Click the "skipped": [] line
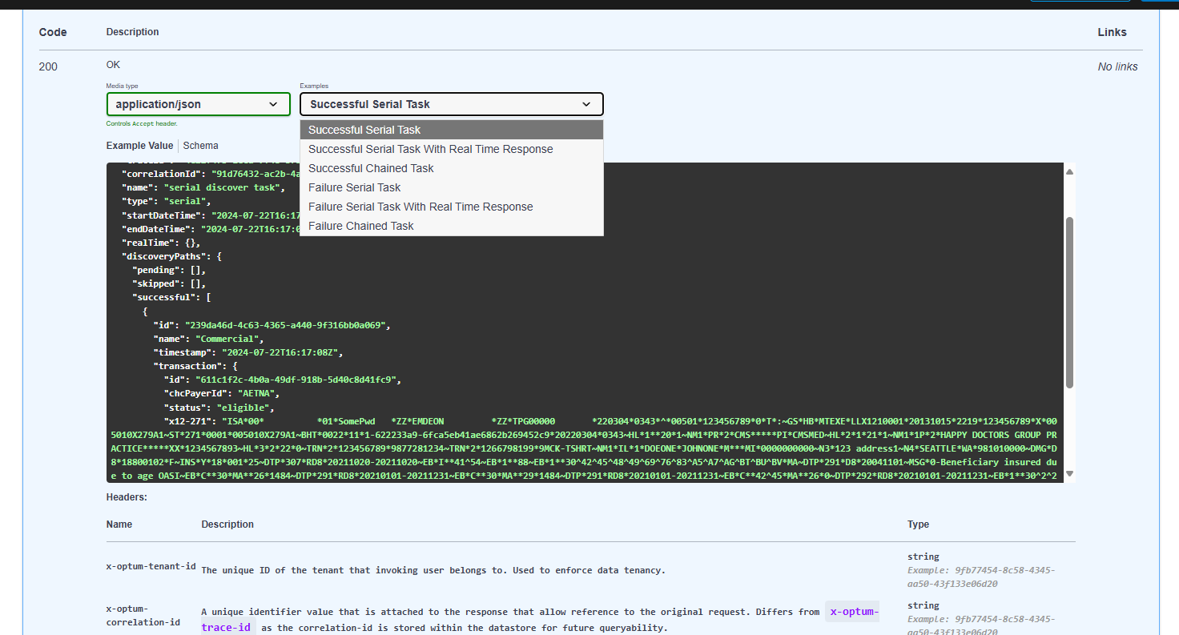The width and height of the screenshot is (1179, 635). pos(168,283)
